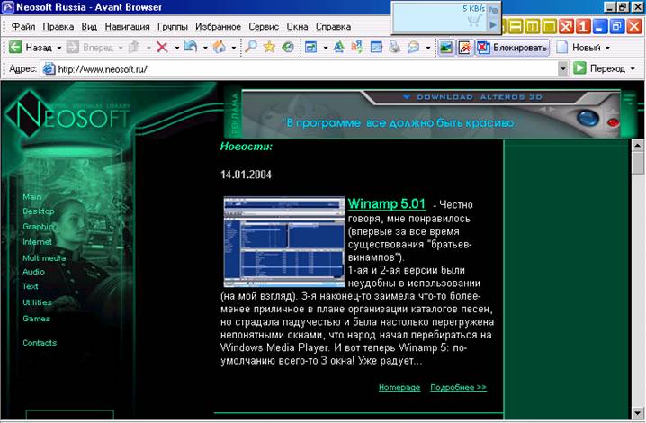This screenshot has width=646, height=423.
Task: Click the Up one level arrow icon
Action: pos(134,47)
